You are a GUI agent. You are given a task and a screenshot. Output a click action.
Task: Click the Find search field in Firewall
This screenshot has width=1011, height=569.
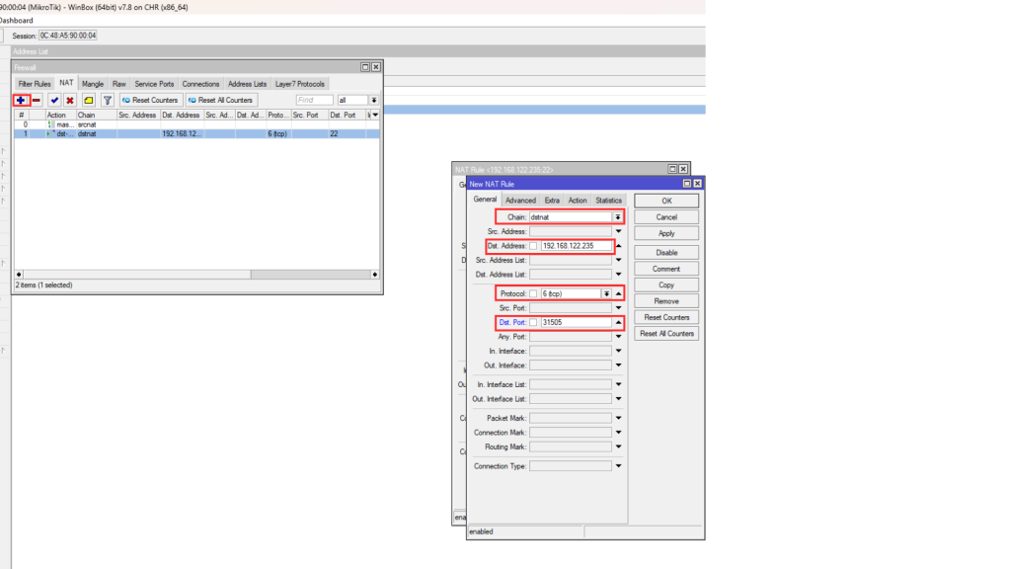tap(314, 100)
